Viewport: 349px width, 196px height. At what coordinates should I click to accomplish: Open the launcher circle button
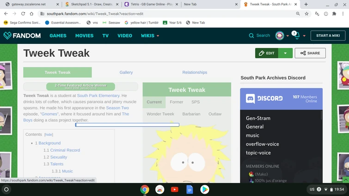pos(6,190)
